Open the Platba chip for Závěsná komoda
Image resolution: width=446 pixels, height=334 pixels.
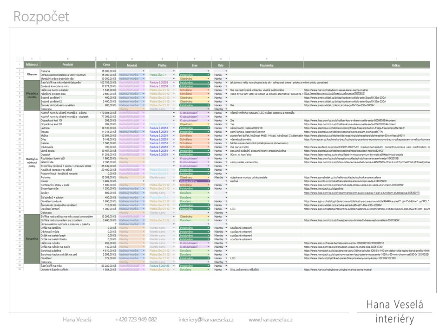(x=161, y=86)
